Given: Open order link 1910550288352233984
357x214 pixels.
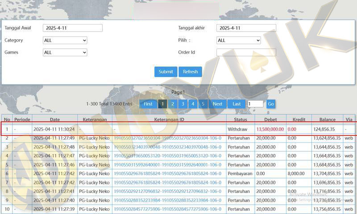Looking at the screenshot, I should click(x=168, y=200).
